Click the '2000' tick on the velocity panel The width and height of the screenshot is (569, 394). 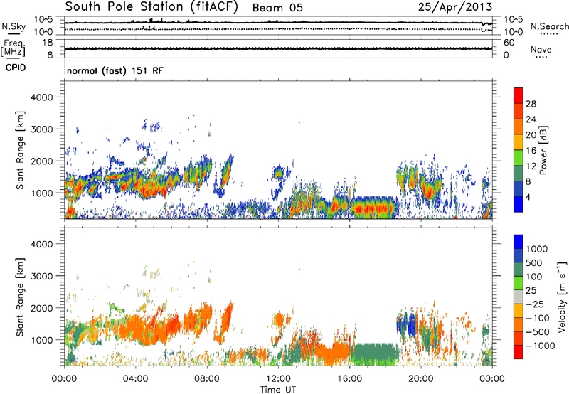pyautogui.click(x=41, y=308)
